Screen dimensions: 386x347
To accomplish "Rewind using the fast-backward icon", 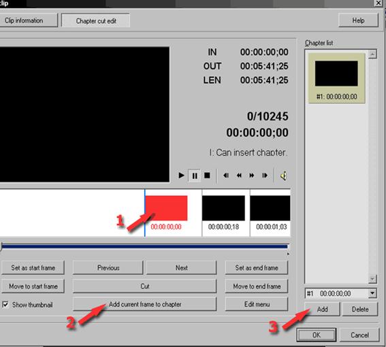I will [x=239, y=176].
